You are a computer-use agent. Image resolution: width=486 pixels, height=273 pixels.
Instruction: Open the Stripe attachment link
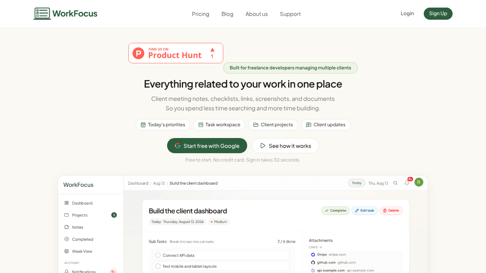355,254
